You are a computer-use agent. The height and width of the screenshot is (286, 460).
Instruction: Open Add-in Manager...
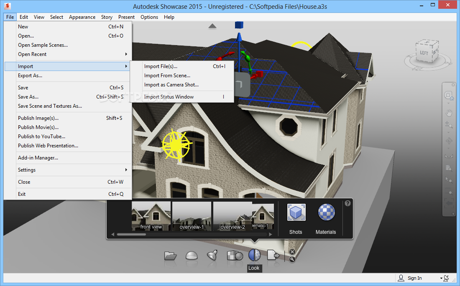coord(67,158)
